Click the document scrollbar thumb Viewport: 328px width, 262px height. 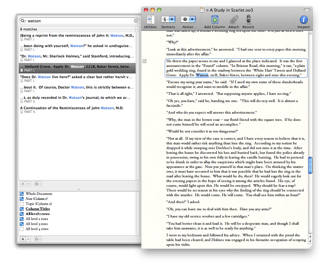coord(310,165)
